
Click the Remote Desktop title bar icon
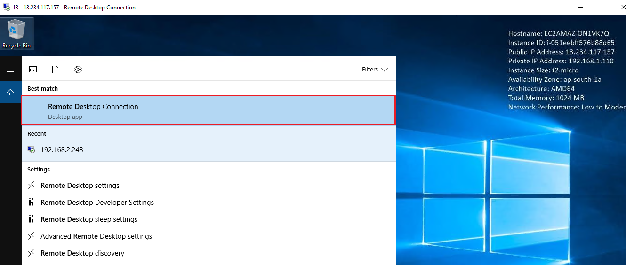click(7, 7)
